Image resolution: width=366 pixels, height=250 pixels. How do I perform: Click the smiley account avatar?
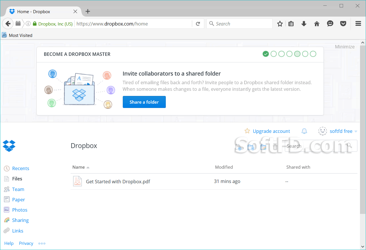click(323, 131)
